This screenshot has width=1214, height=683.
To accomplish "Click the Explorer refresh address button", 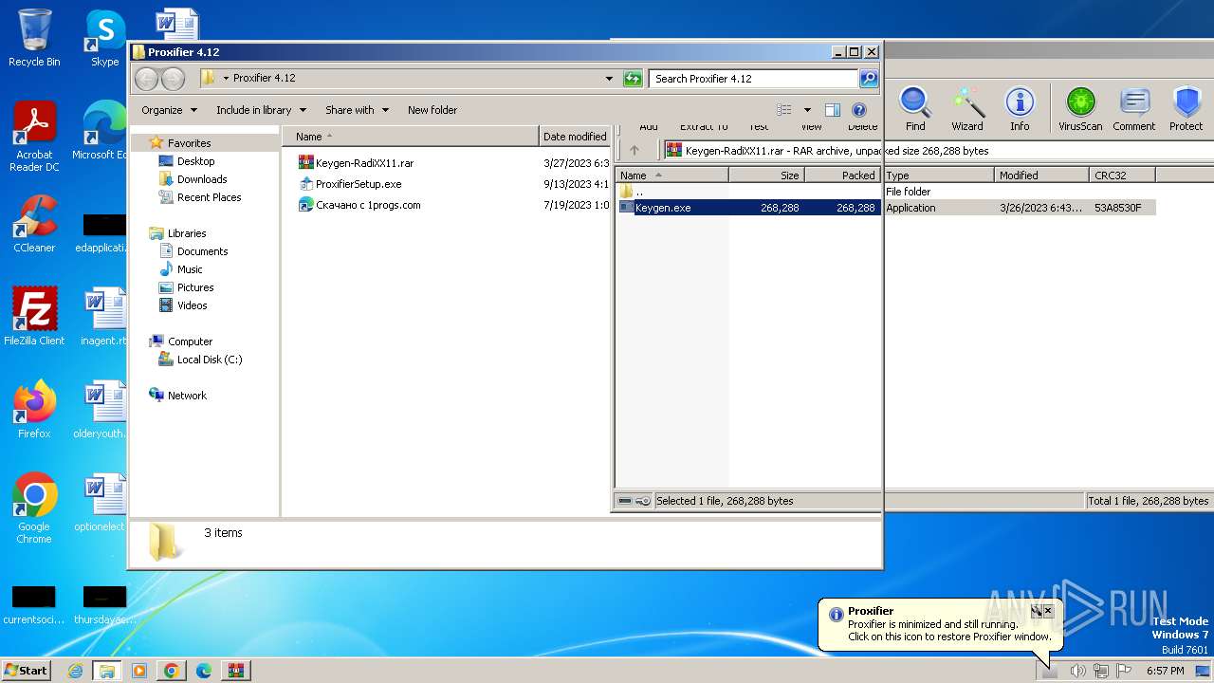I will (x=633, y=79).
